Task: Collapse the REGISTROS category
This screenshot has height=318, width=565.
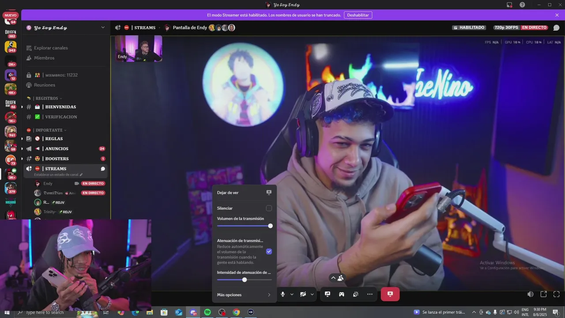Action: pos(46,98)
